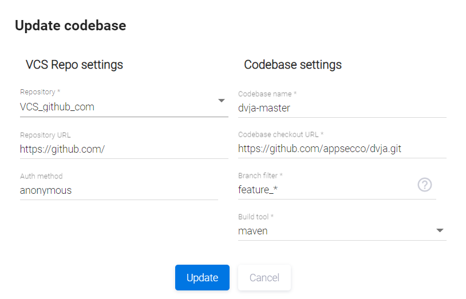Click the Repository field label
The image size is (466, 299).
coord(40,92)
